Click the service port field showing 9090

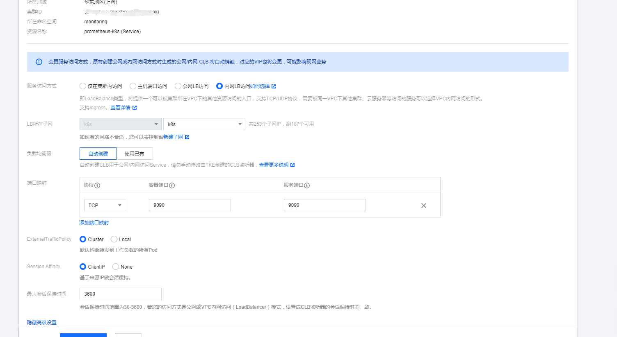point(325,205)
